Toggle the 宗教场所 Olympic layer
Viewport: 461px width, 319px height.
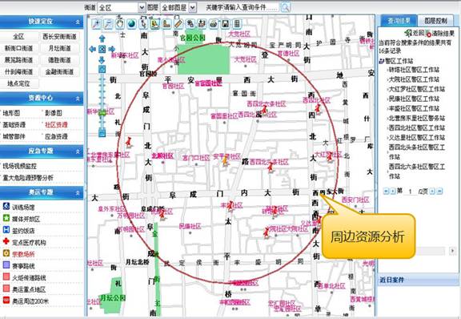23,254
